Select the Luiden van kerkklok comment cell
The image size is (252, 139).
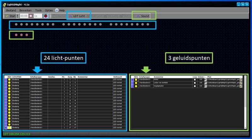click(x=173, y=83)
